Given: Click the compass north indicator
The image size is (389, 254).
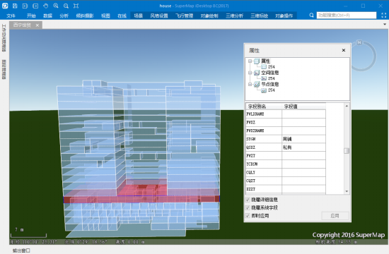Looking at the screenshot, I should (x=359, y=42).
